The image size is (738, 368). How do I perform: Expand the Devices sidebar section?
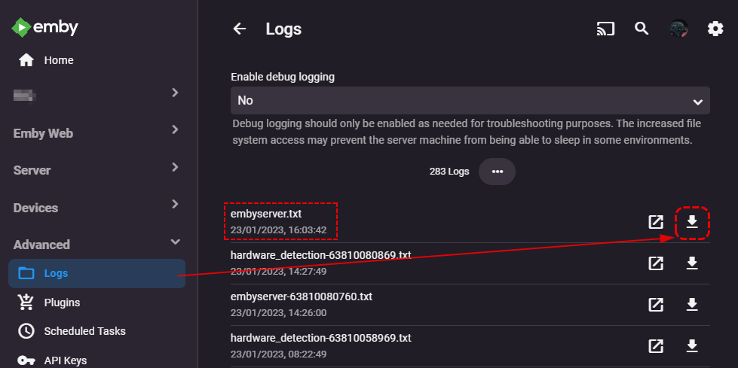click(98, 207)
